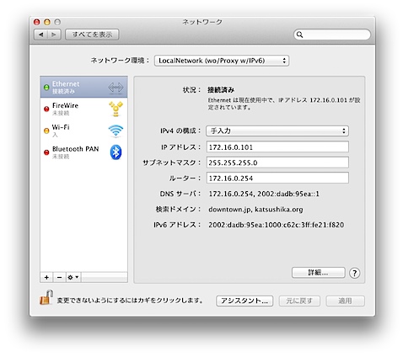
Task: Click the IP アドレス field with 172.16.0.101
Action: pos(277,147)
